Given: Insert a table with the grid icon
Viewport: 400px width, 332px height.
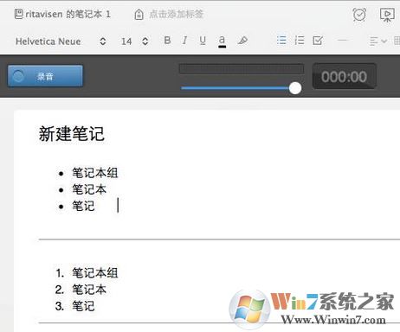Looking at the screenshot, I should [397, 41].
